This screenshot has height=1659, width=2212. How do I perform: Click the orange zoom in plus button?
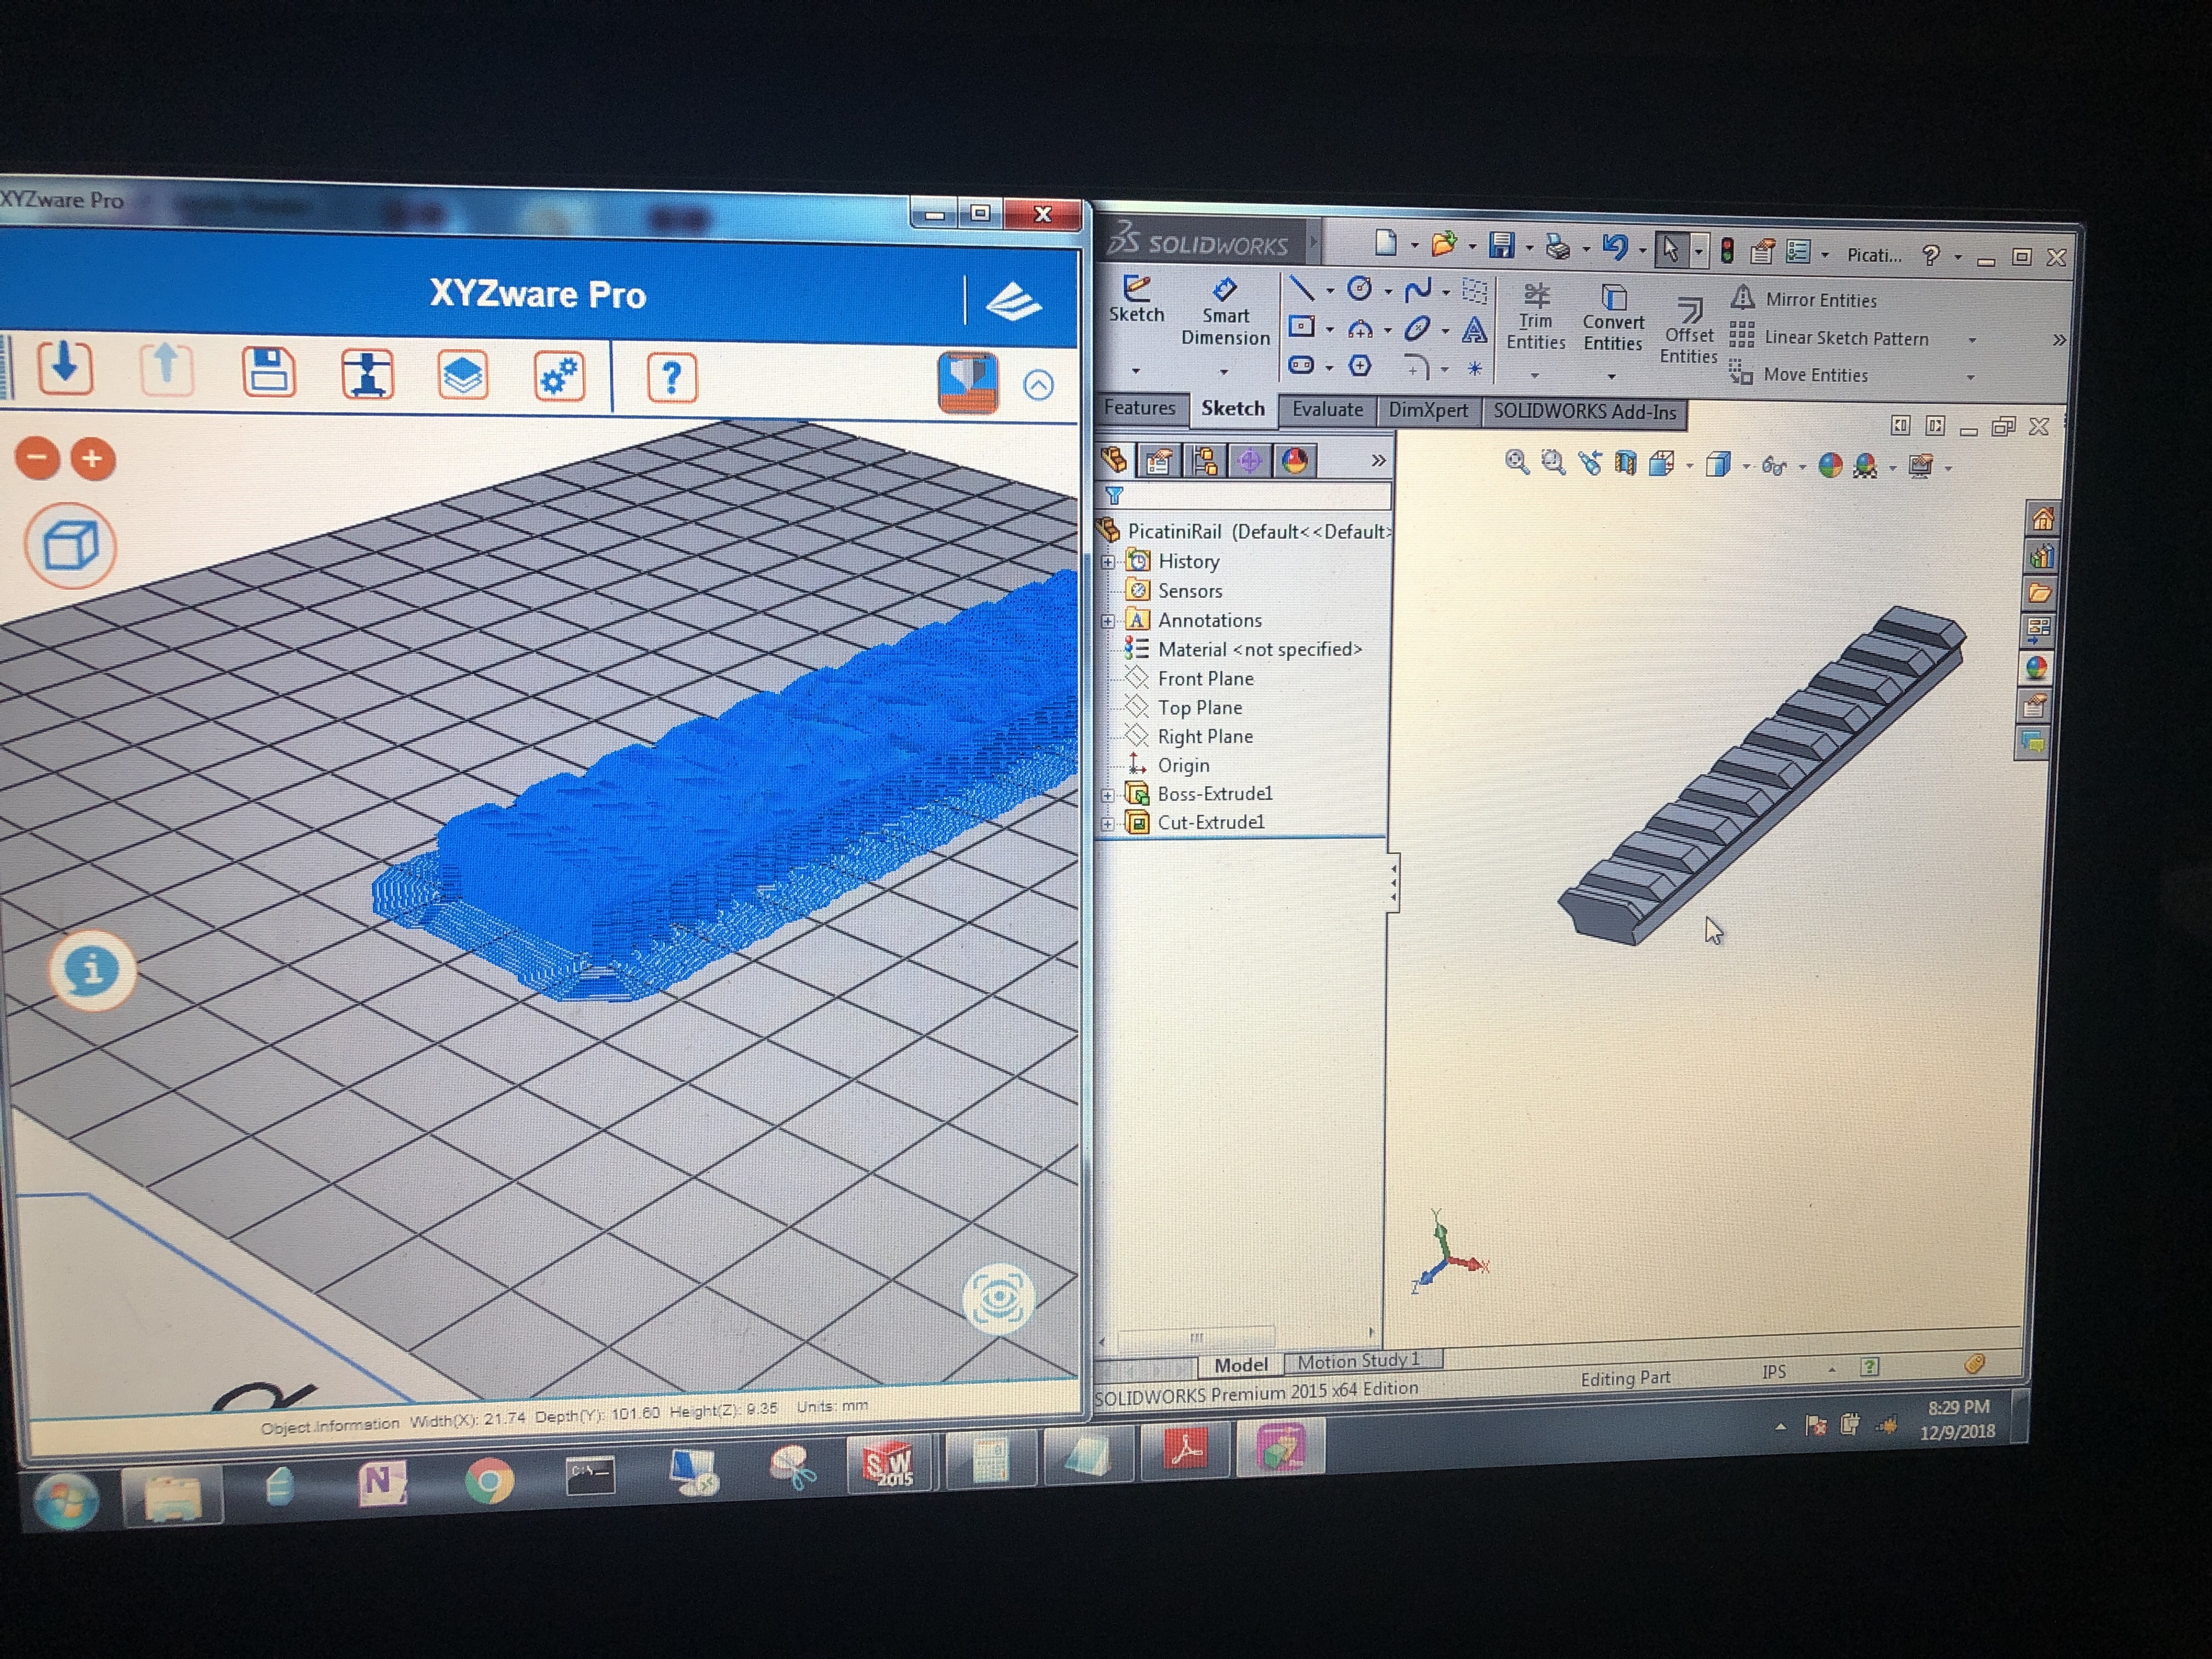click(x=93, y=459)
